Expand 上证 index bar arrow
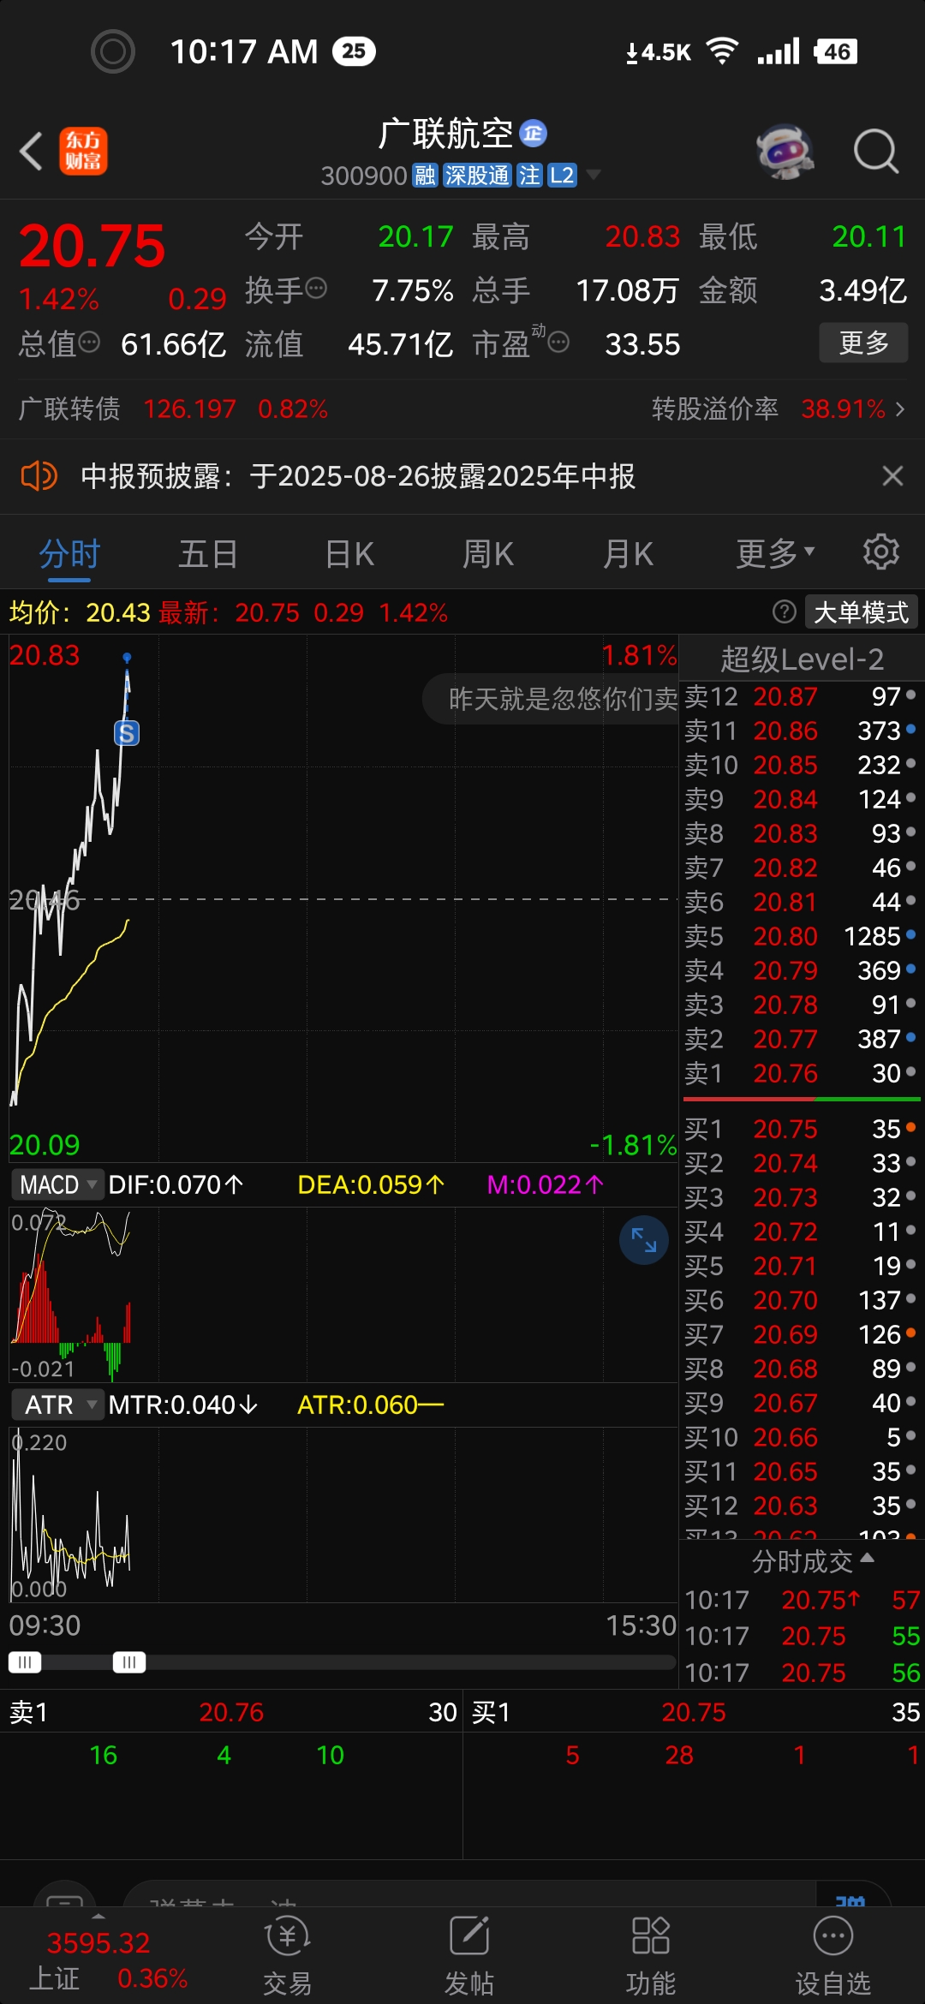This screenshot has height=2004, width=925. pyautogui.click(x=98, y=1916)
